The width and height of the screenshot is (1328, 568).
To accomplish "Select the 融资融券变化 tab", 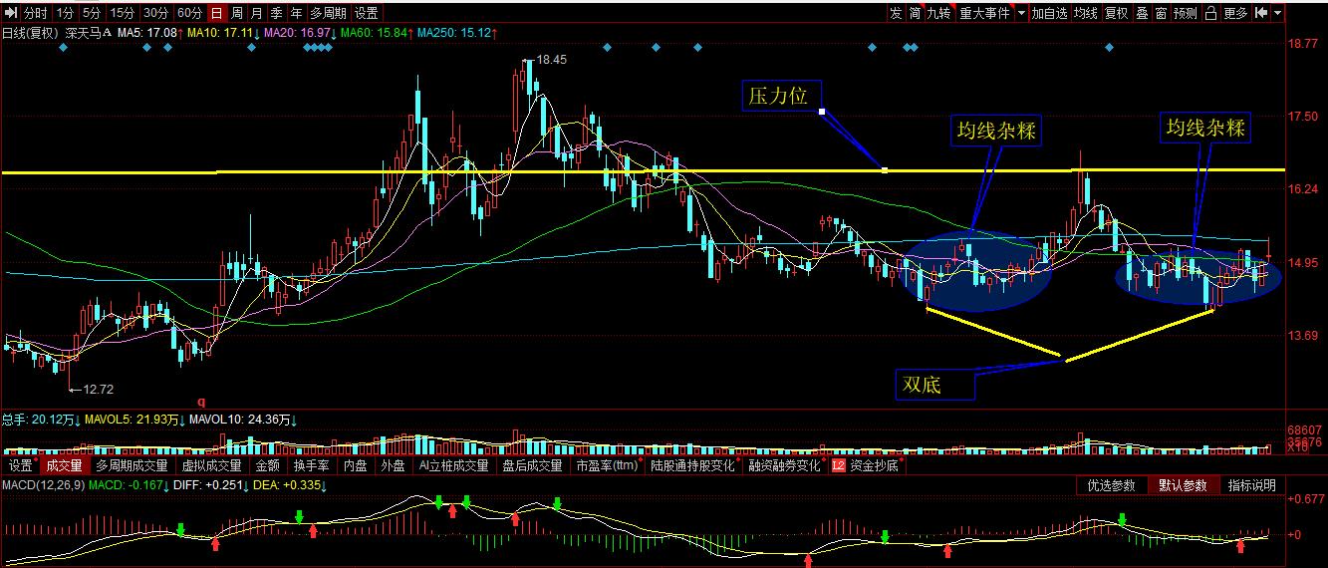I will coord(785,465).
